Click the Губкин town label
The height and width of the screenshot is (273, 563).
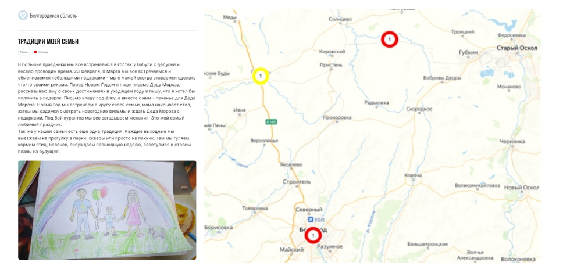point(468,52)
